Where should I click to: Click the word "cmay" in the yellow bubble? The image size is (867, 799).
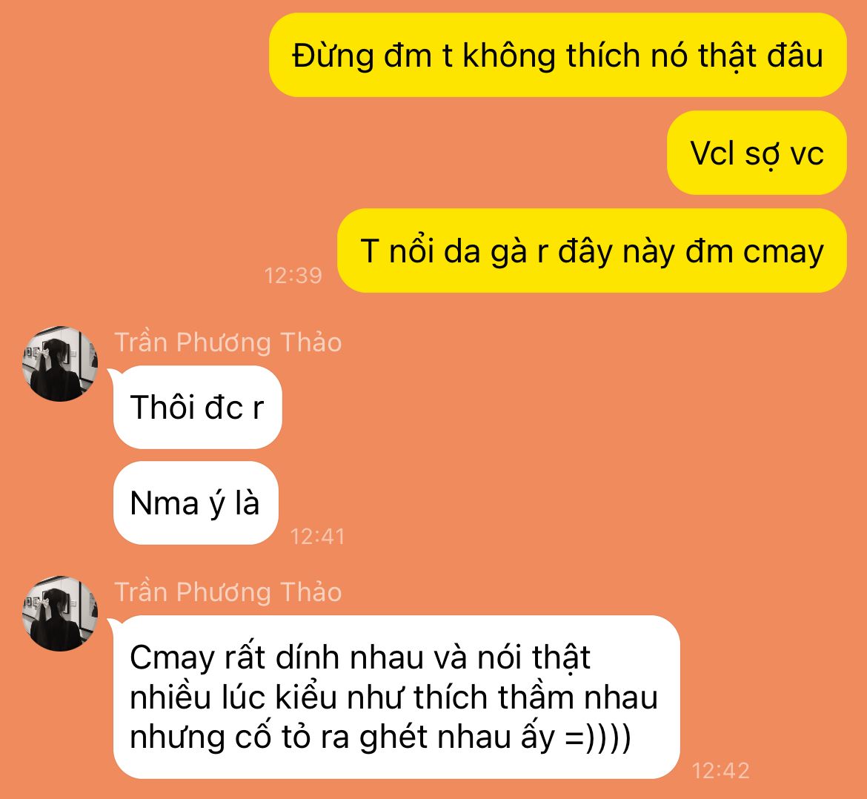(x=783, y=252)
